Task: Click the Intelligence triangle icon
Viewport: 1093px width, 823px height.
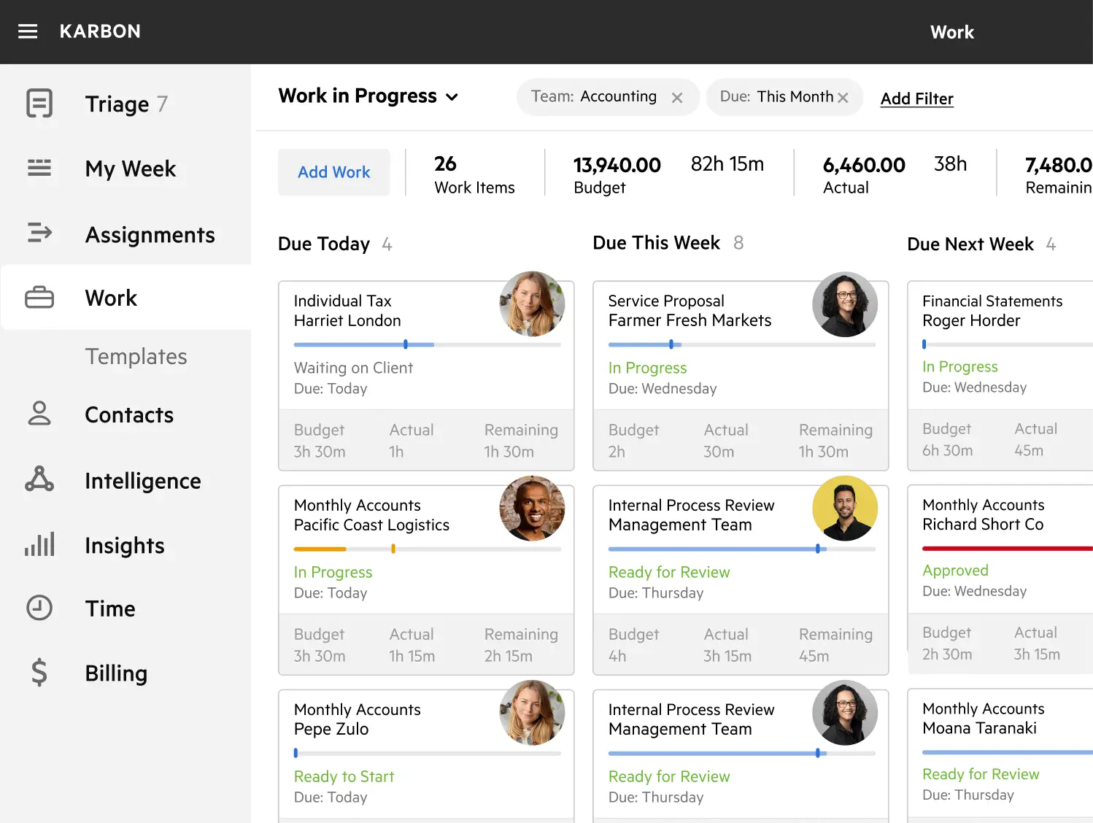Action: (39, 479)
